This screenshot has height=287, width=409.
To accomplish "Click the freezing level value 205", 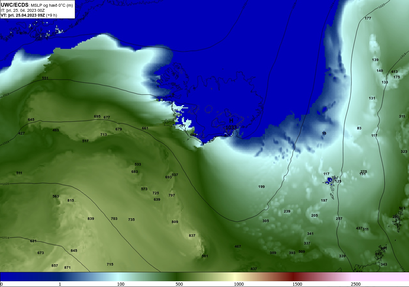I will tap(314, 215).
